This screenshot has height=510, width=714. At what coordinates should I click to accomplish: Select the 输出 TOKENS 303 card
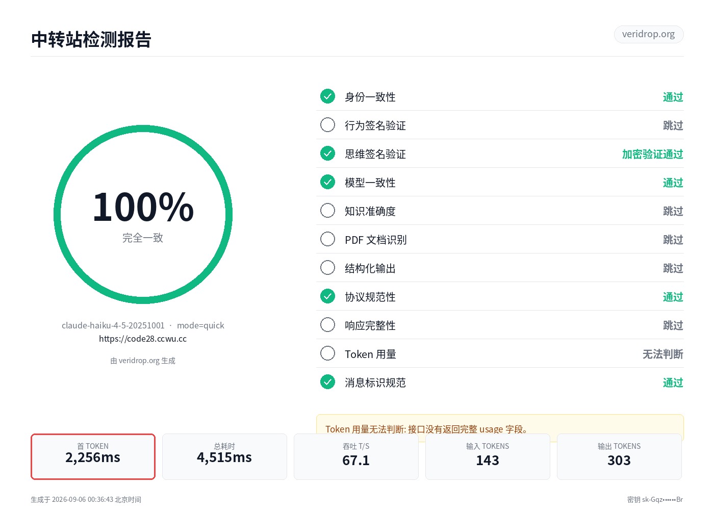point(619,456)
